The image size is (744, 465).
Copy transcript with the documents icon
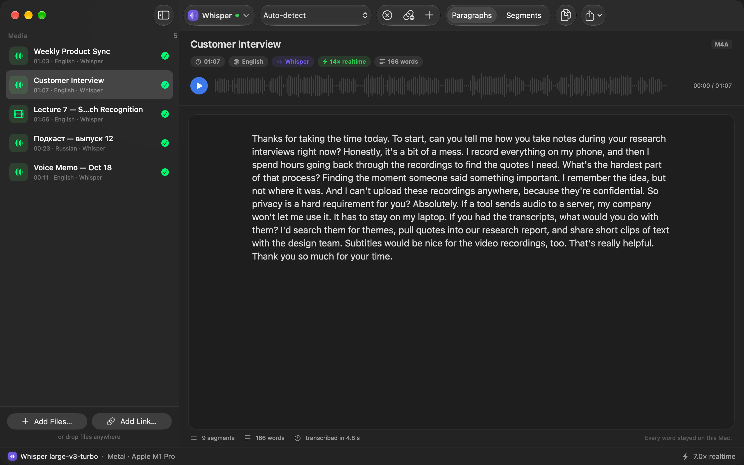tap(565, 15)
